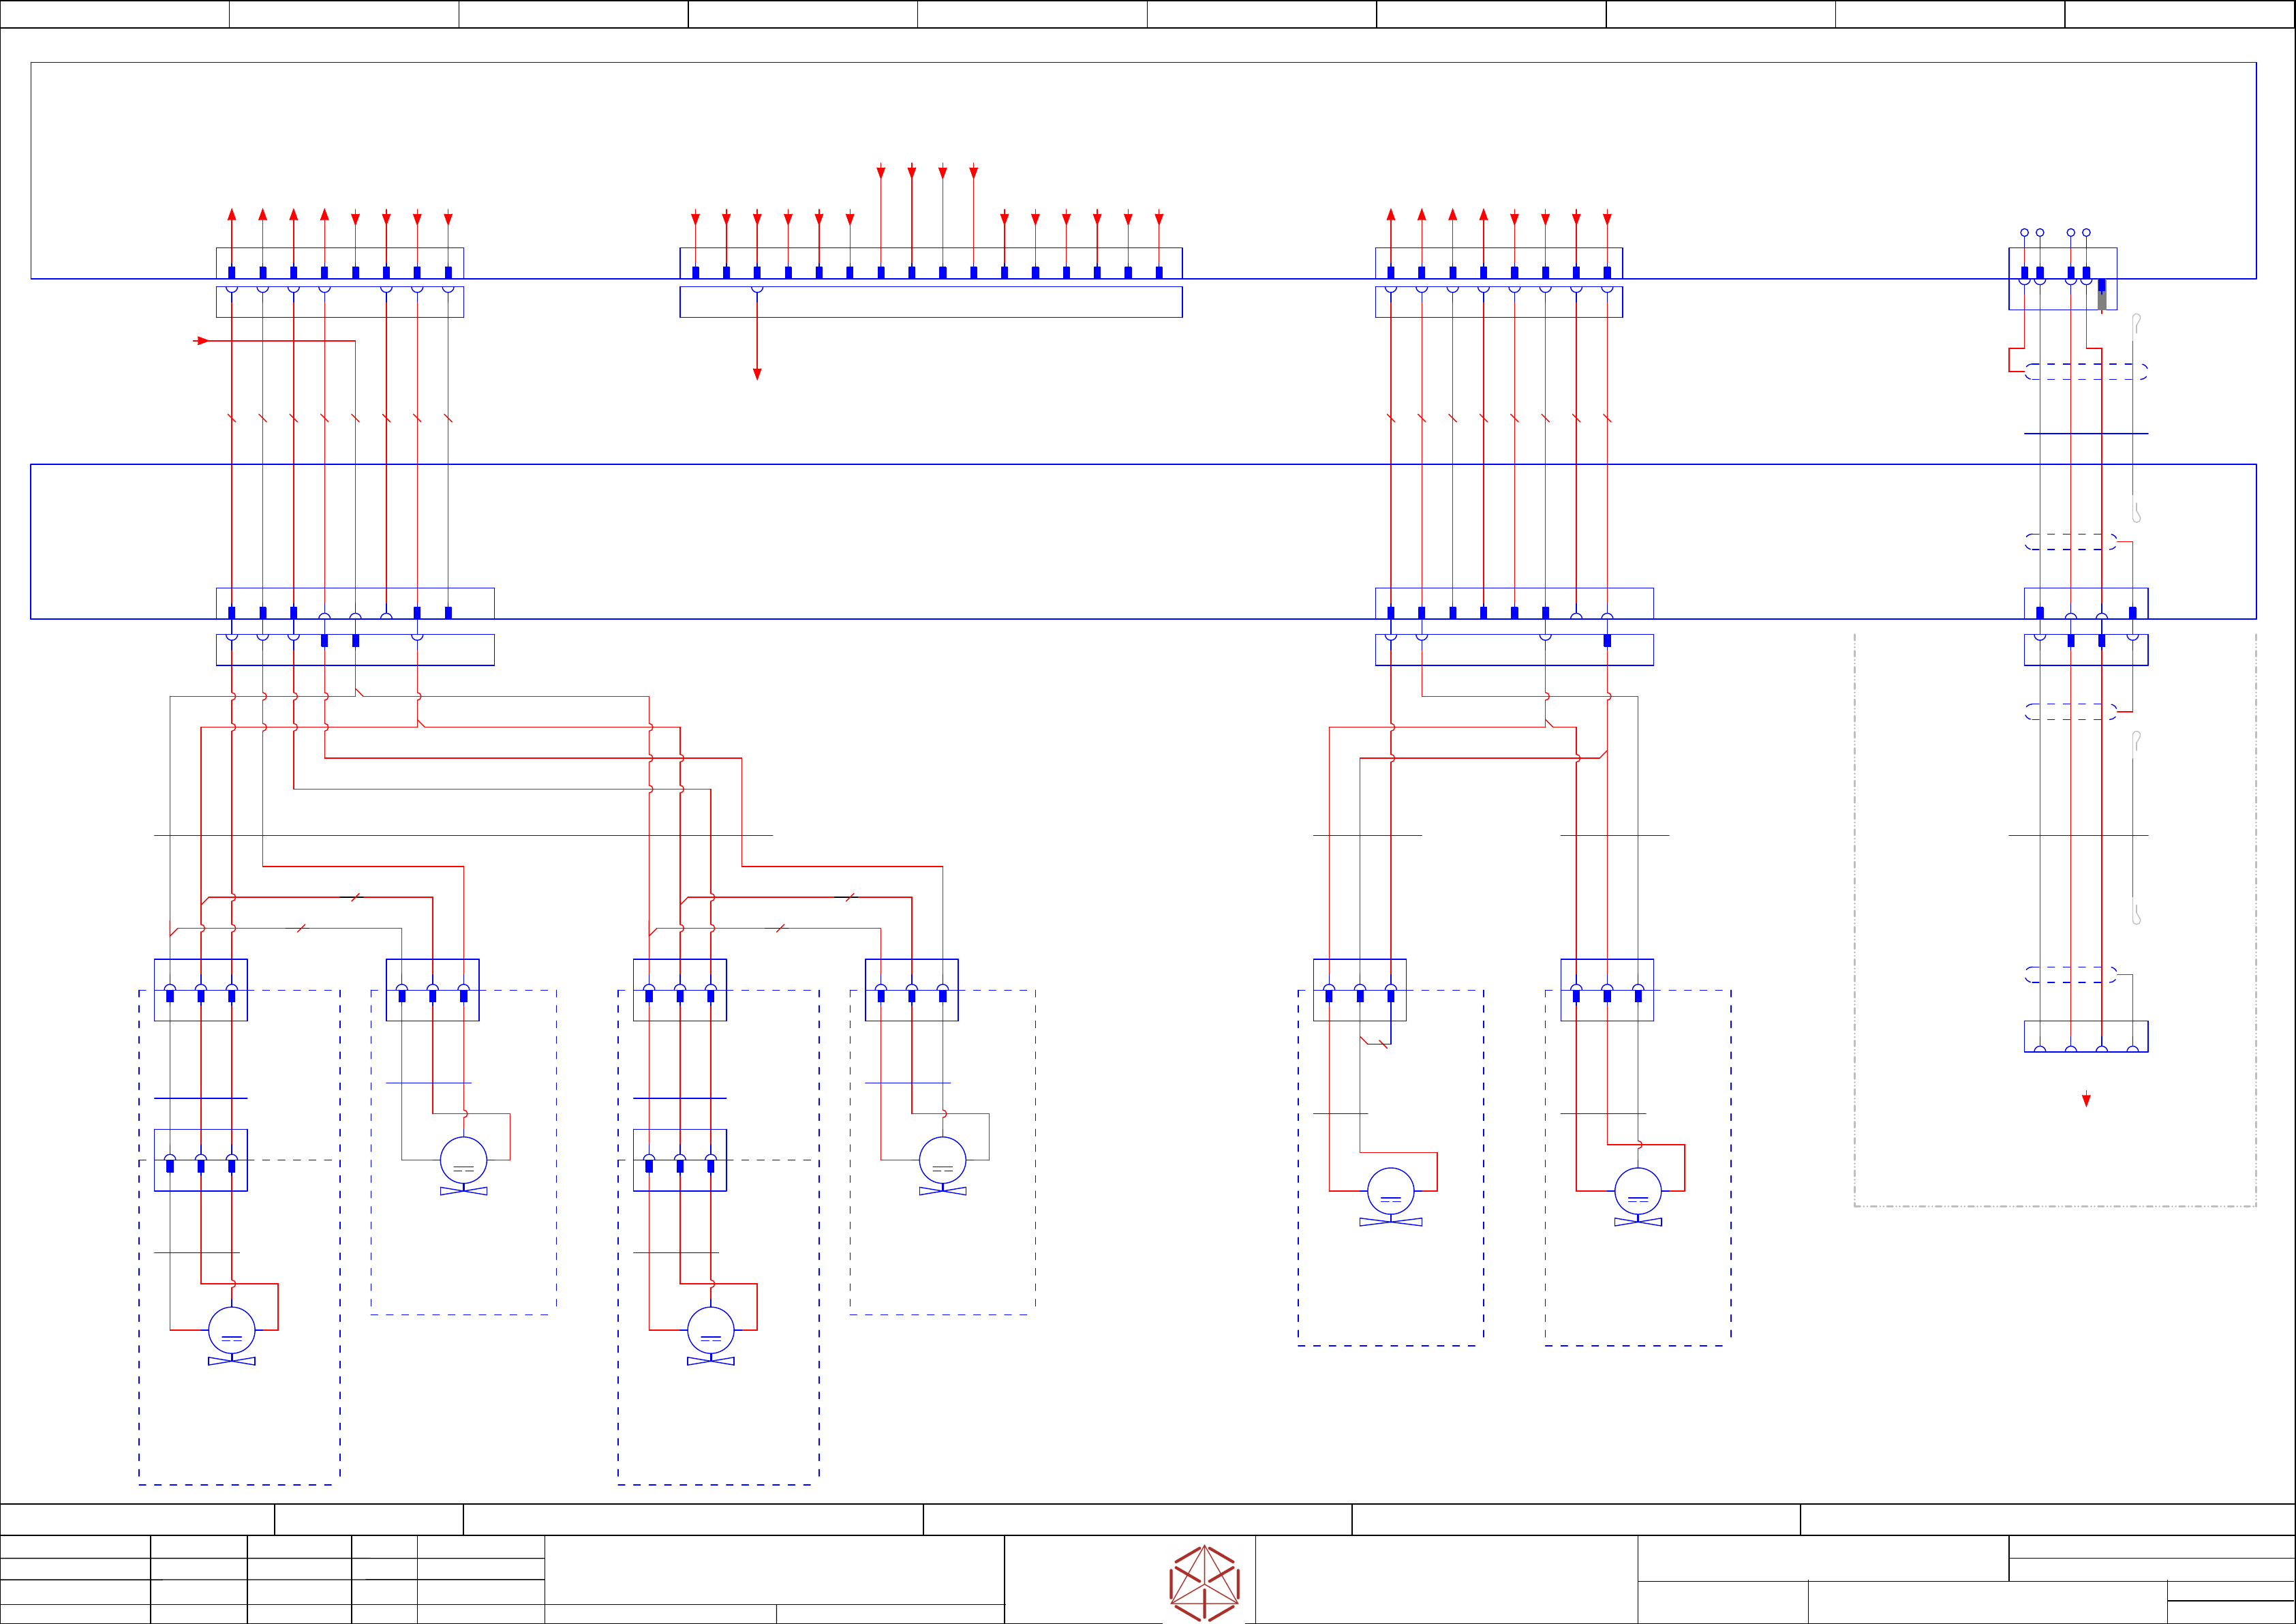Select leftmost of four tall center arrows
The height and width of the screenshot is (1624, 2296).
tap(880, 173)
